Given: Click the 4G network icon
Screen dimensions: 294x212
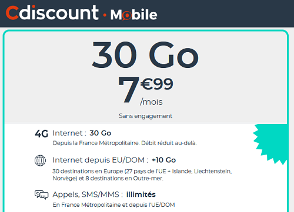Looking at the screenshot, I should (41, 134).
